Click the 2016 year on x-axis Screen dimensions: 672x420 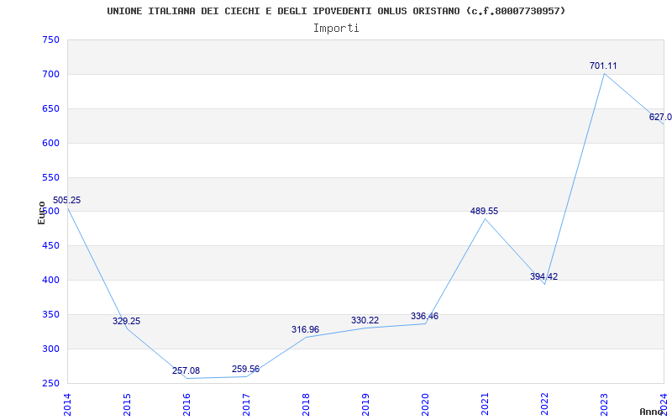click(186, 403)
